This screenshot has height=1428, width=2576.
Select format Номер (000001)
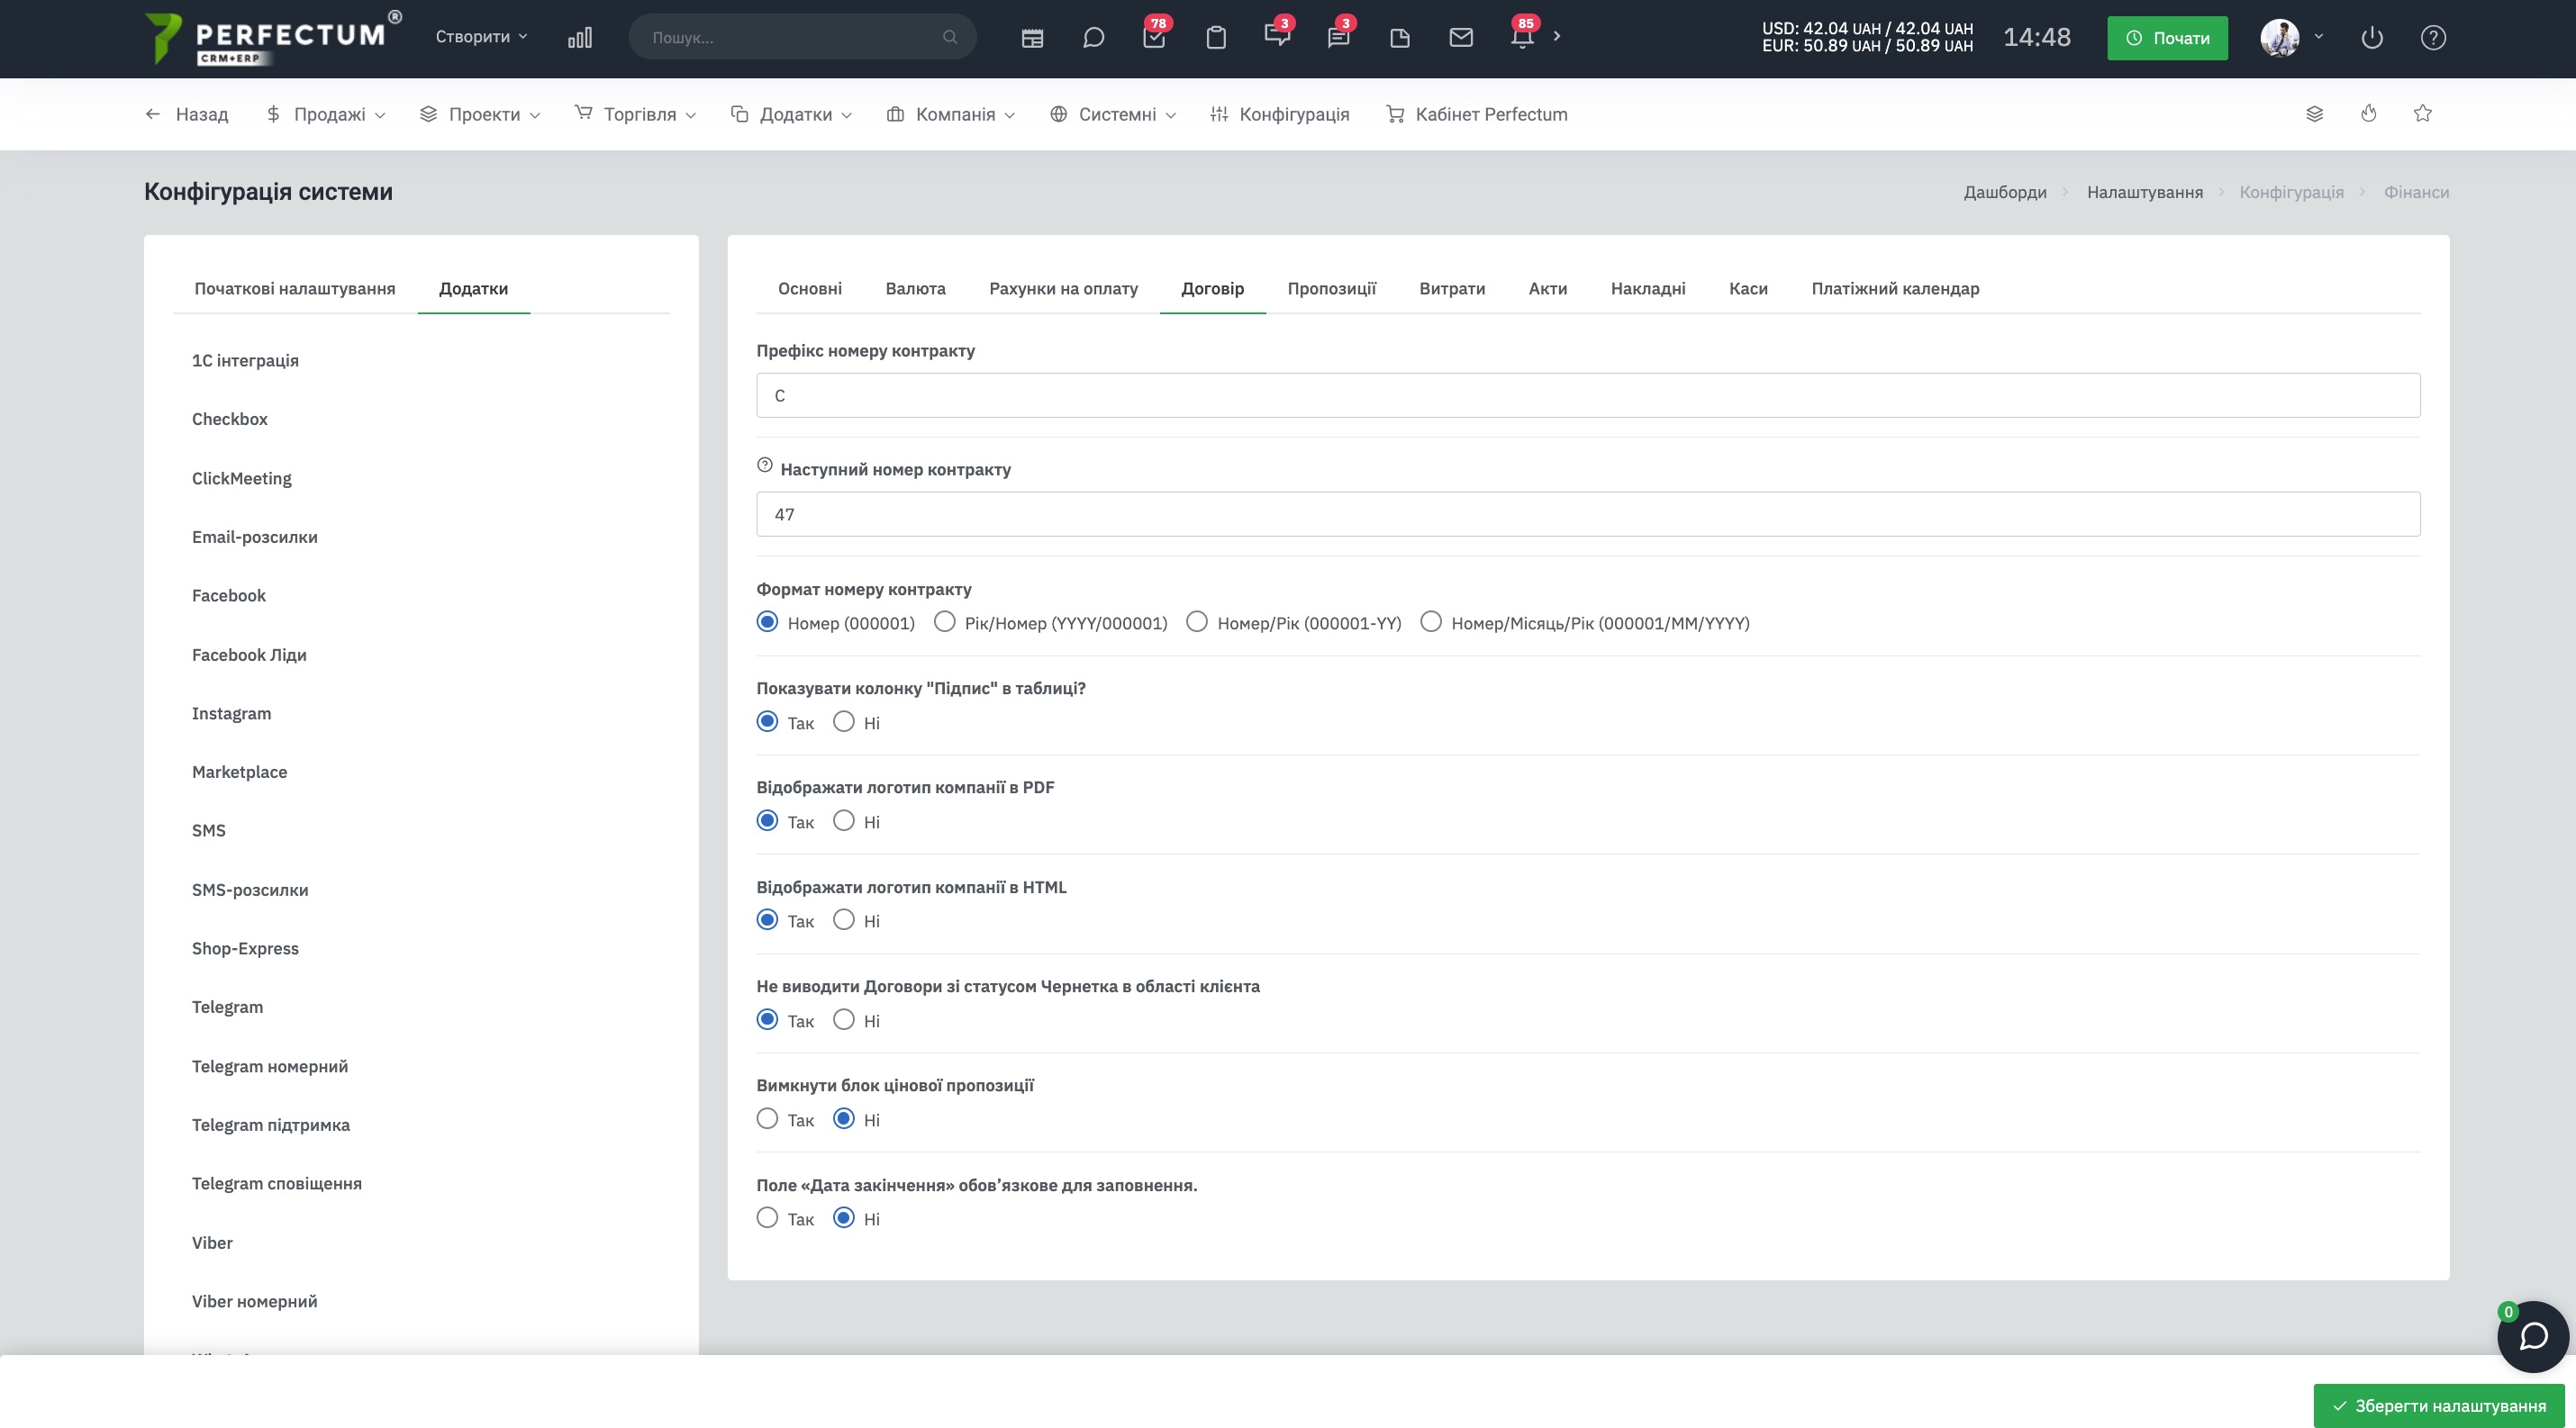[767, 622]
